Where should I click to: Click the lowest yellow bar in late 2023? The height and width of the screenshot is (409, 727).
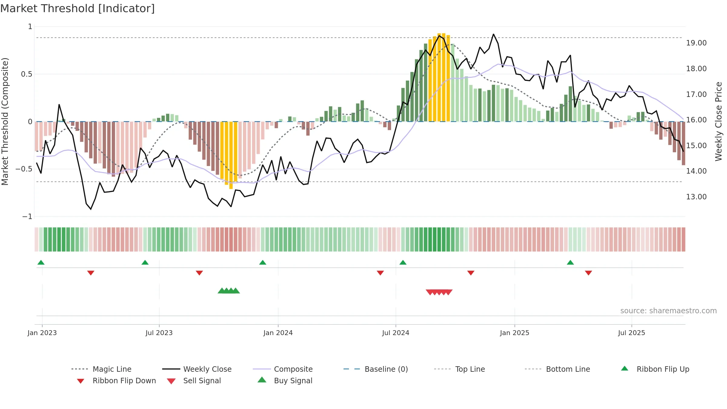[x=231, y=155]
